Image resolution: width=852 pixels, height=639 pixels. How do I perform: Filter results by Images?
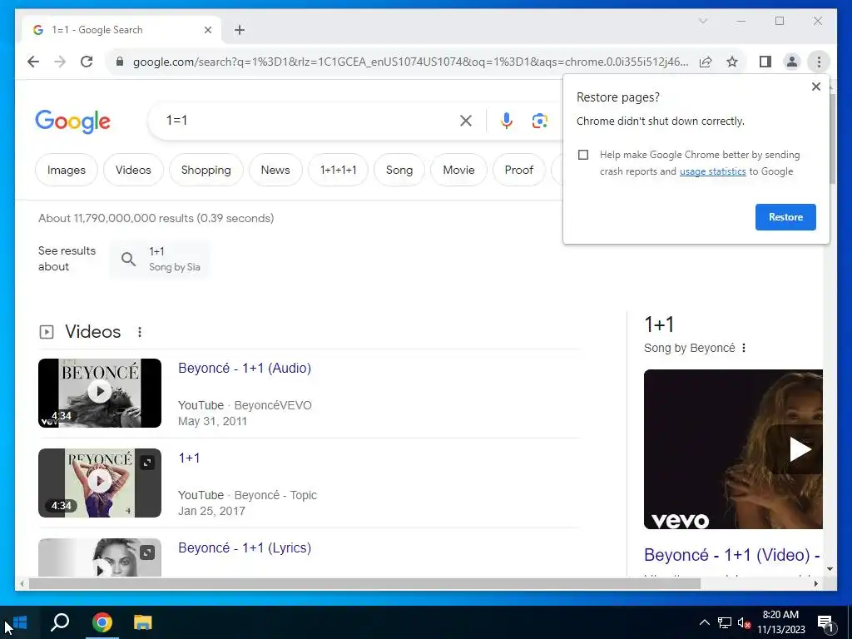tap(67, 170)
